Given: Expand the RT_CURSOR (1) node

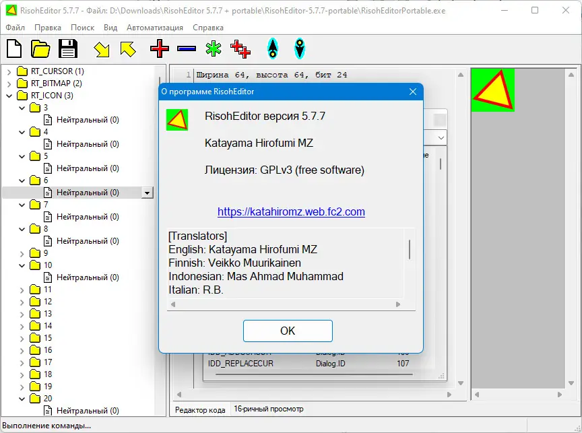Looking at the screenshot, I should click(x=9, y=72).
